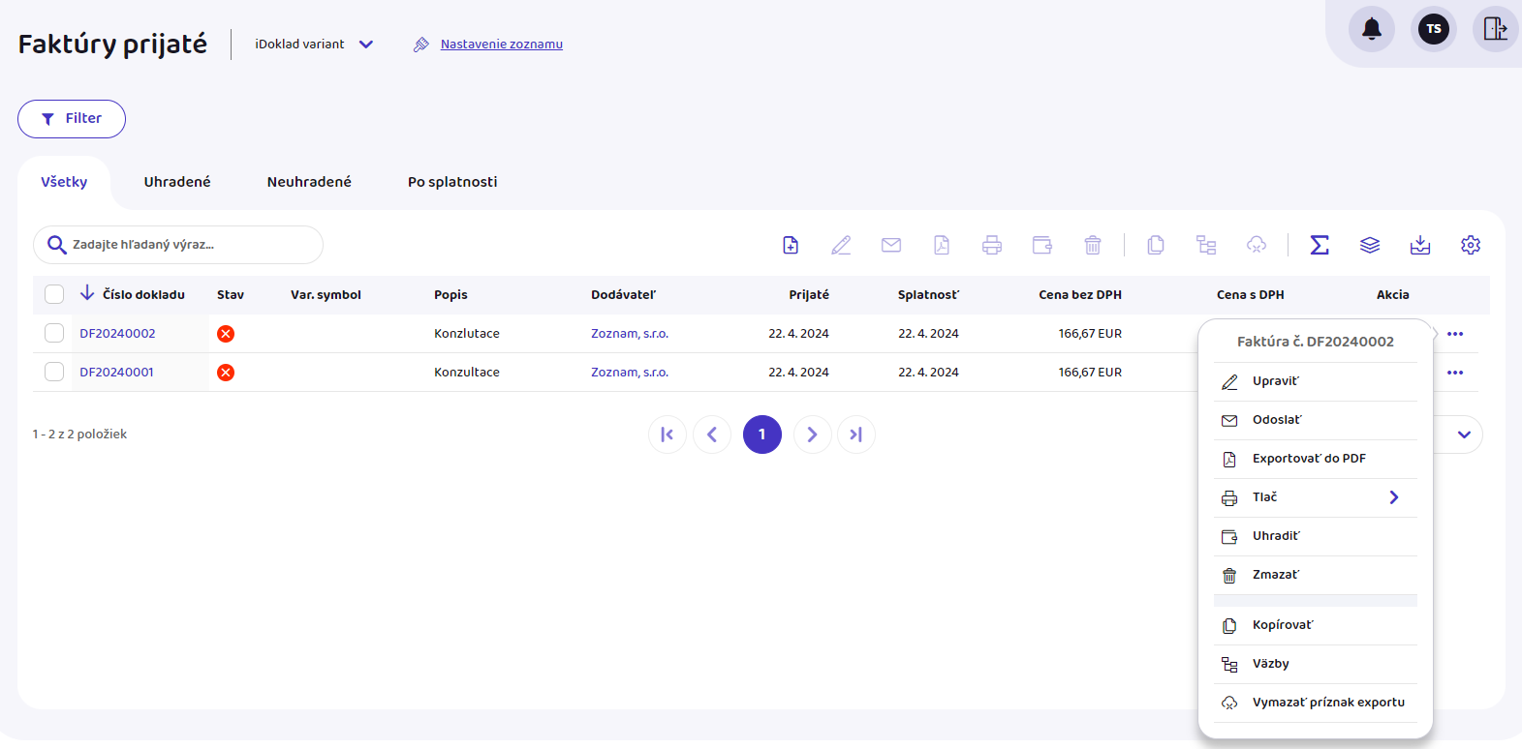Choose Exportovať do PDF from the menu
Screen dimensions: 1522x749
tap(1308, 459)
